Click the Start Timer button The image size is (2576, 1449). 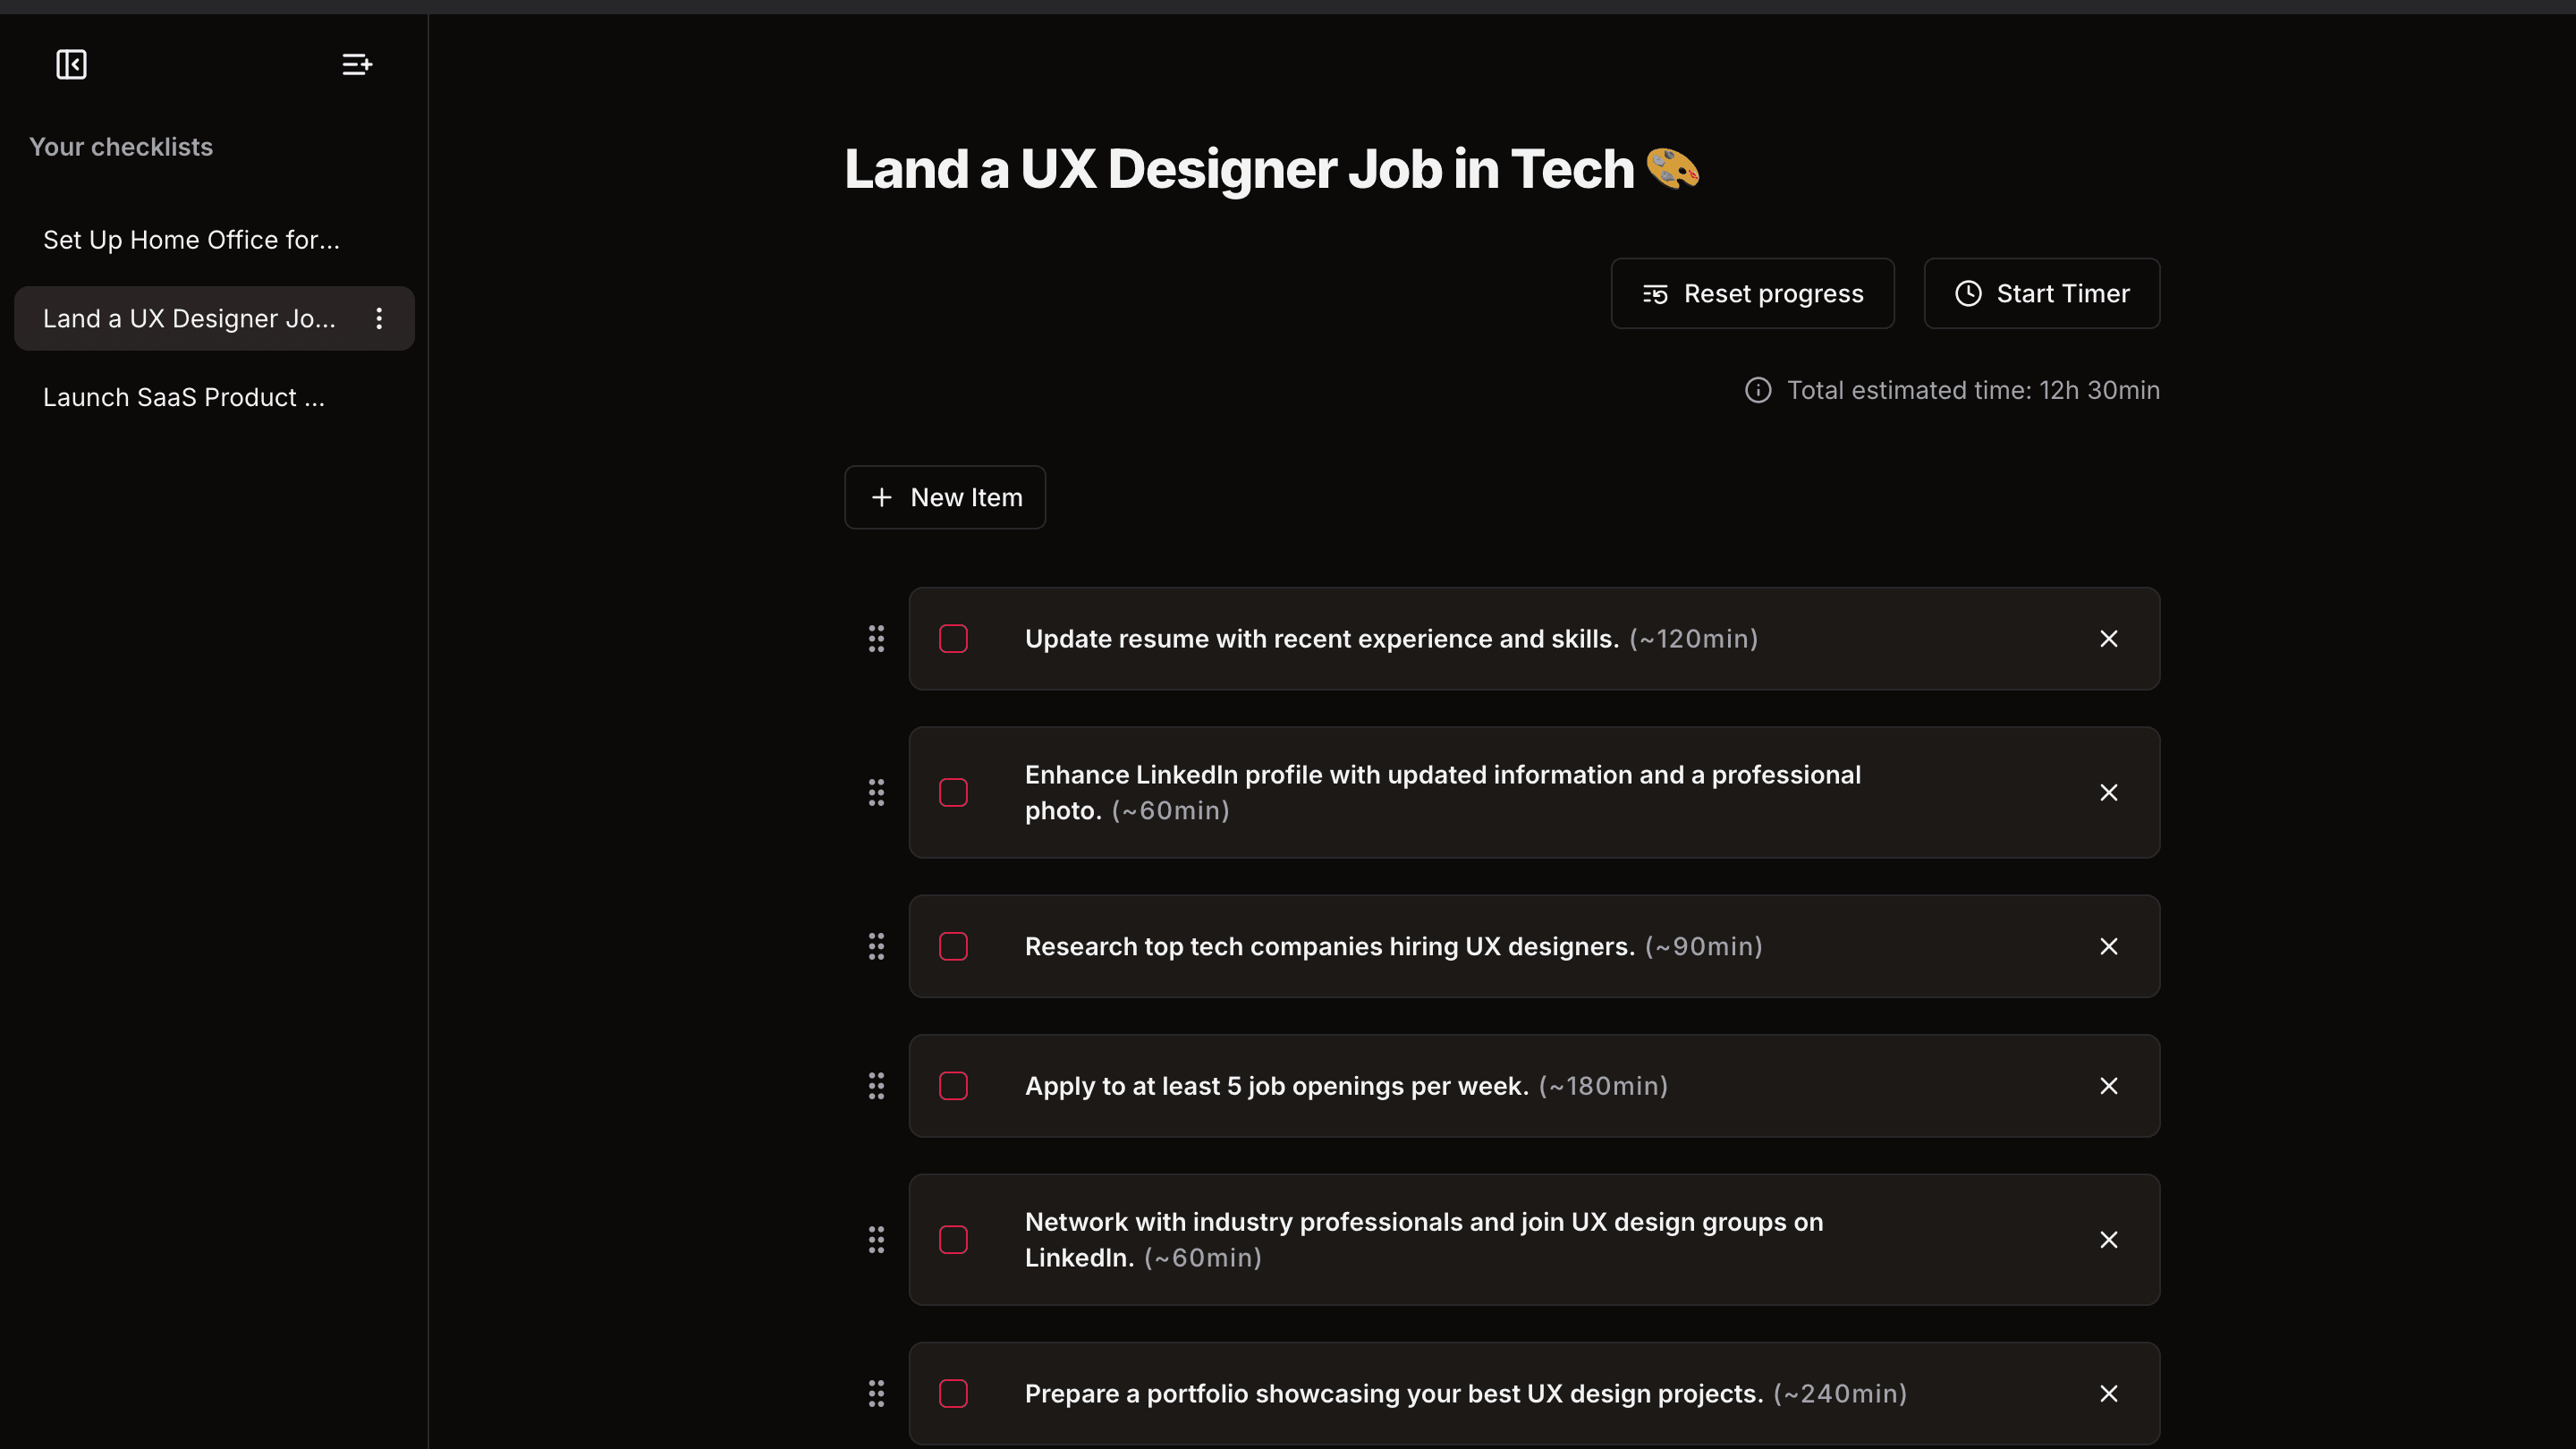click(x=2042, y=293)
